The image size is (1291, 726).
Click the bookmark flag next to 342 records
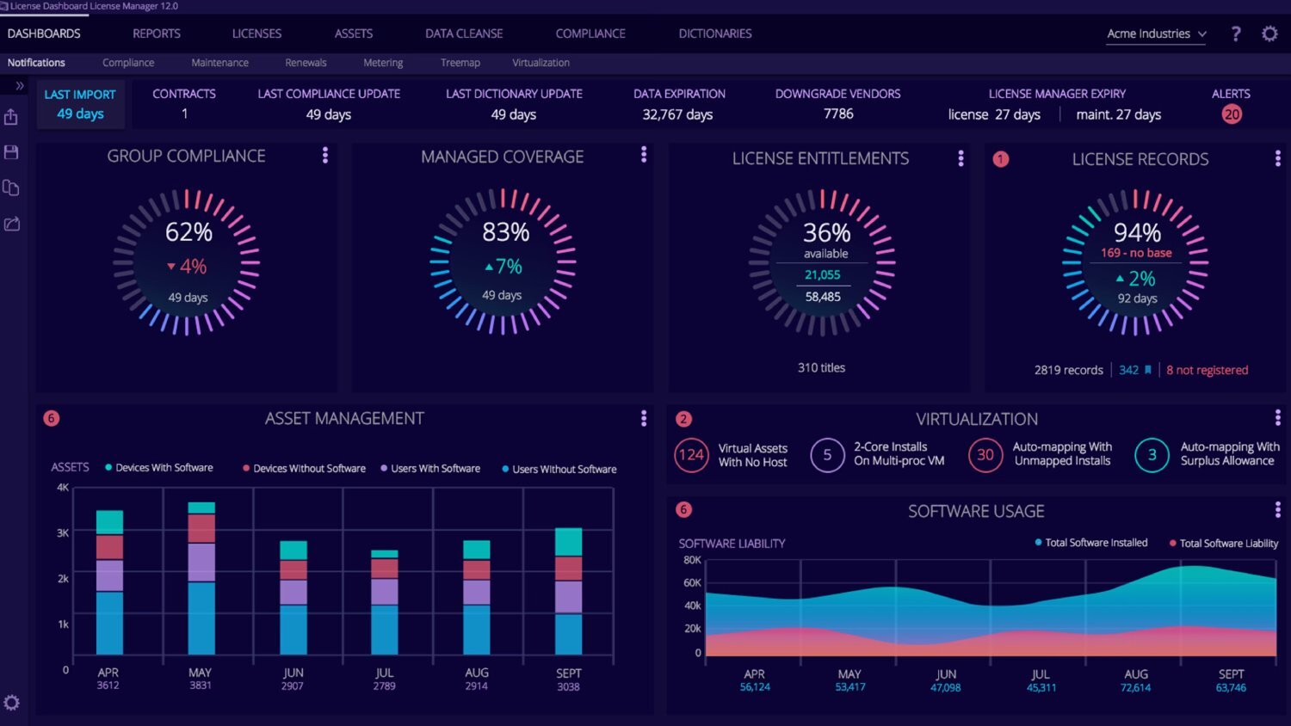pyautogui.click(x=1149, y=369)
